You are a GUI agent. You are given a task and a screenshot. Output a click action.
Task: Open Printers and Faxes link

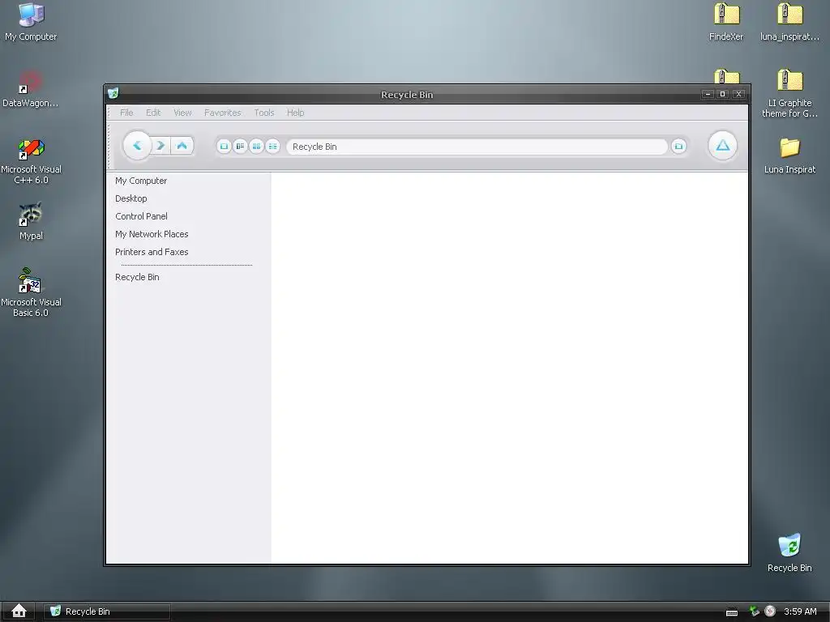coord(152,253)
